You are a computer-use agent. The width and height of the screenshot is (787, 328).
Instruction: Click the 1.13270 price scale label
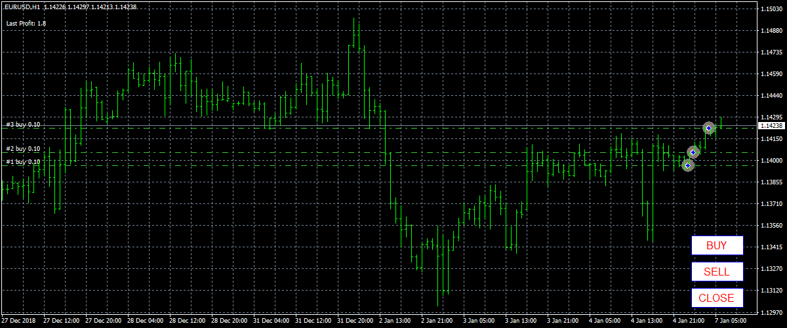coord(771,269)
